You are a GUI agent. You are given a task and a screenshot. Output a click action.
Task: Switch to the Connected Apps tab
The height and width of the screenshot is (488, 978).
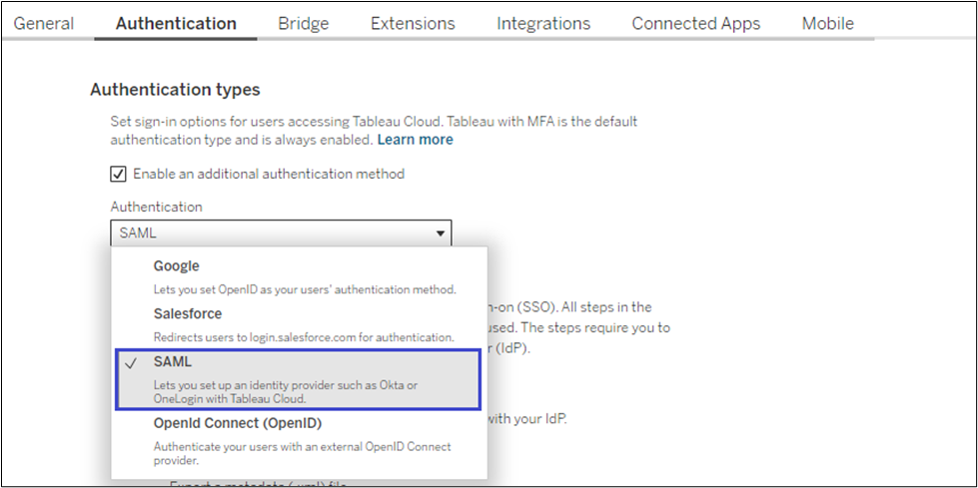pyautogui.click(x=696, y=23)
